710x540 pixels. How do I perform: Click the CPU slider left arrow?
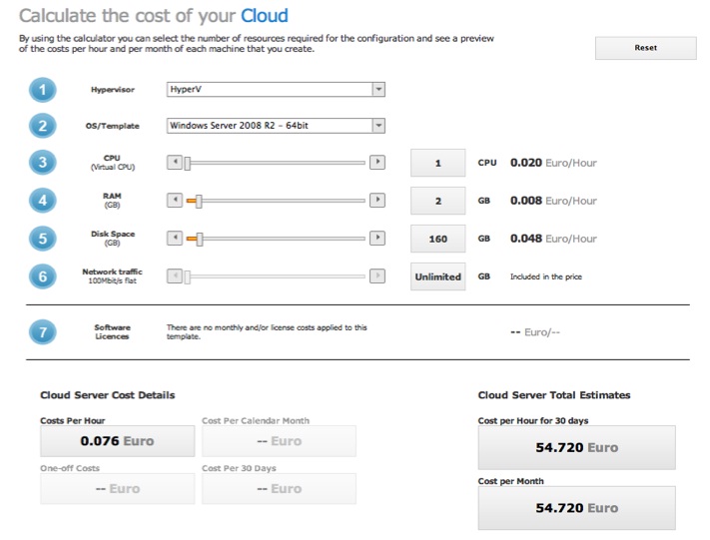click(175, 162)
